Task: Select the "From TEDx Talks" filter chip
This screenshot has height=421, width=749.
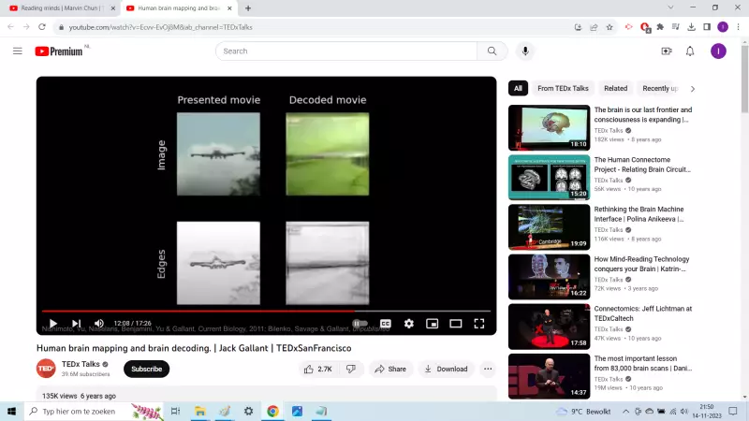Action: pyautogui.click(x=563, y=88)
